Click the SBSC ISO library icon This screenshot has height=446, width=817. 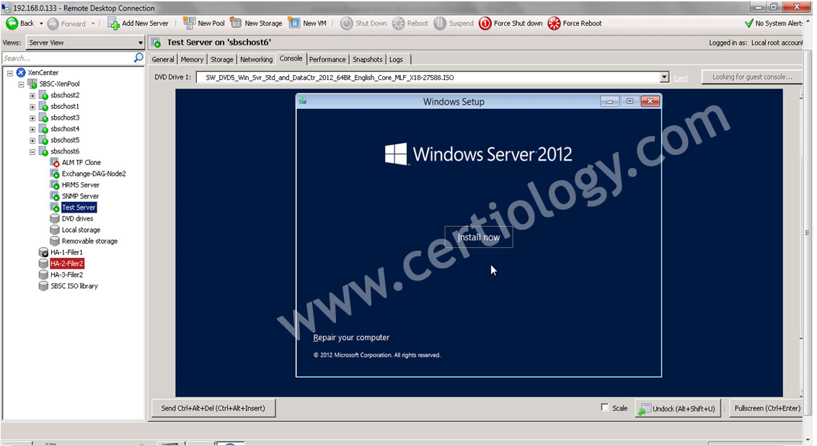coord(44,286)
